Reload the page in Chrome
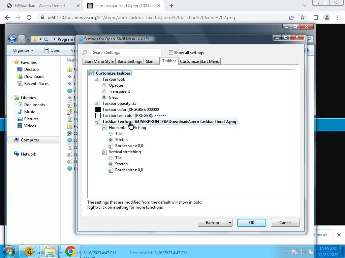Screen dimensions: 345x258 click(x=29, y=17)
